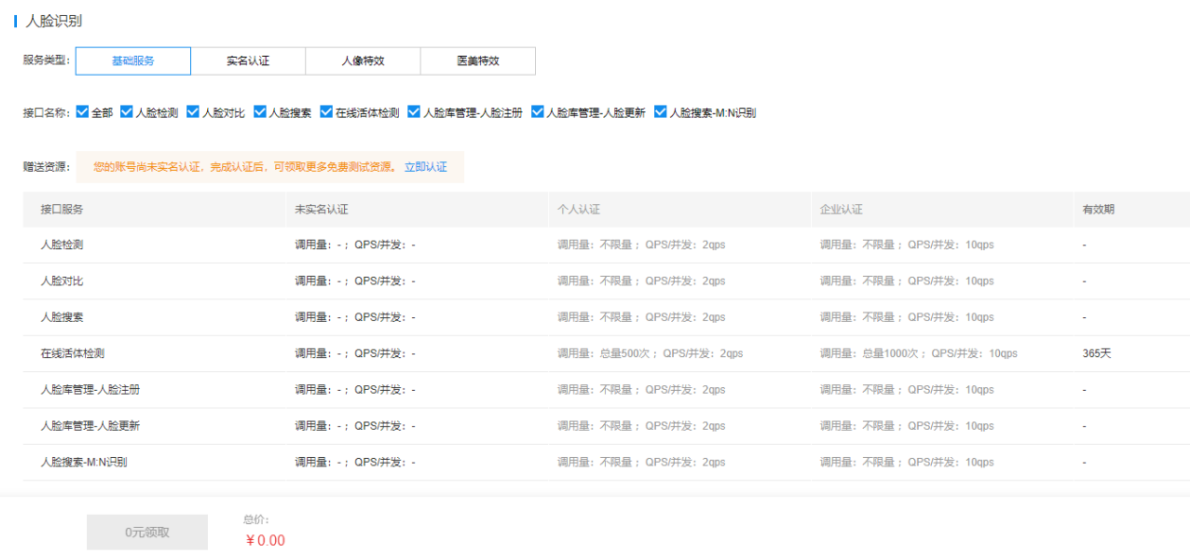Select the 基础服务 service type tab
The width and height of the screenshot is (1190, 560).
pos(133,61)
